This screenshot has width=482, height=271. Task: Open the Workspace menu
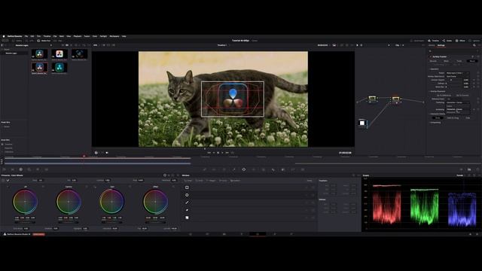tap(114, 36)
